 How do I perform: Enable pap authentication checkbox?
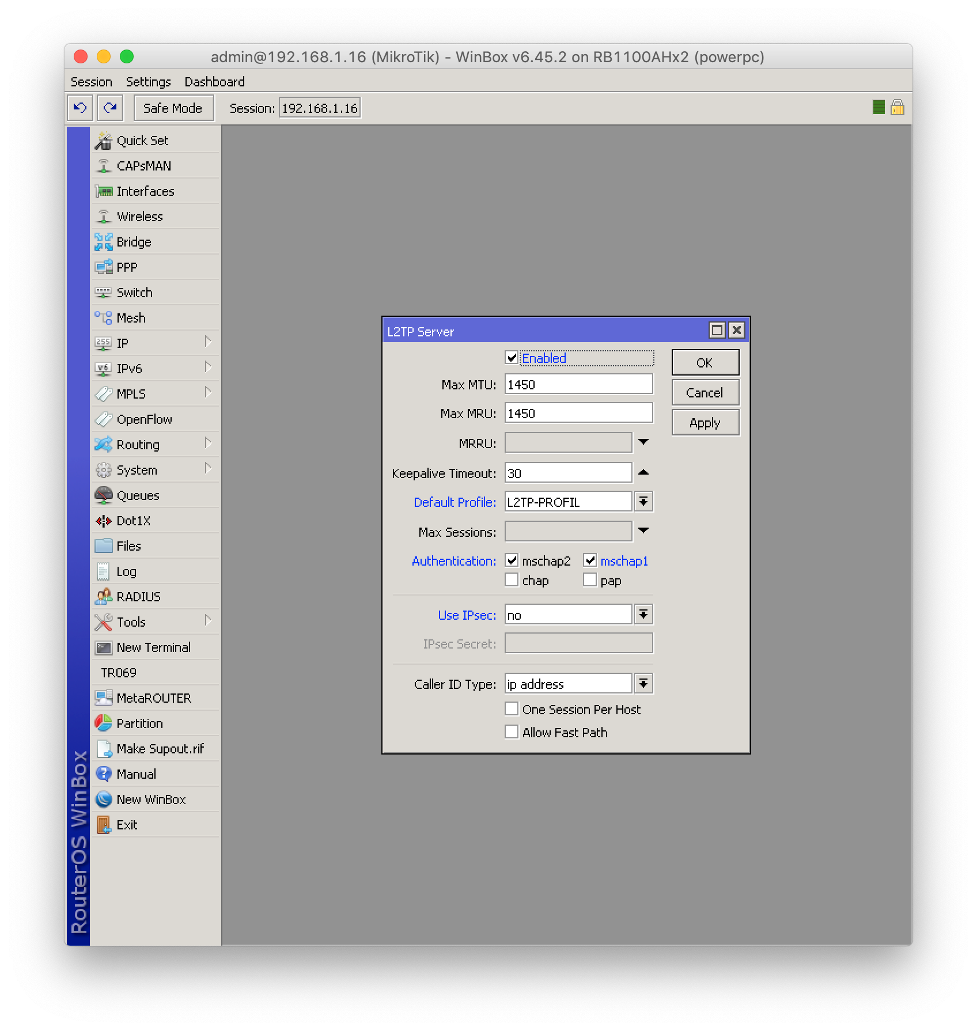coord(590,580)
